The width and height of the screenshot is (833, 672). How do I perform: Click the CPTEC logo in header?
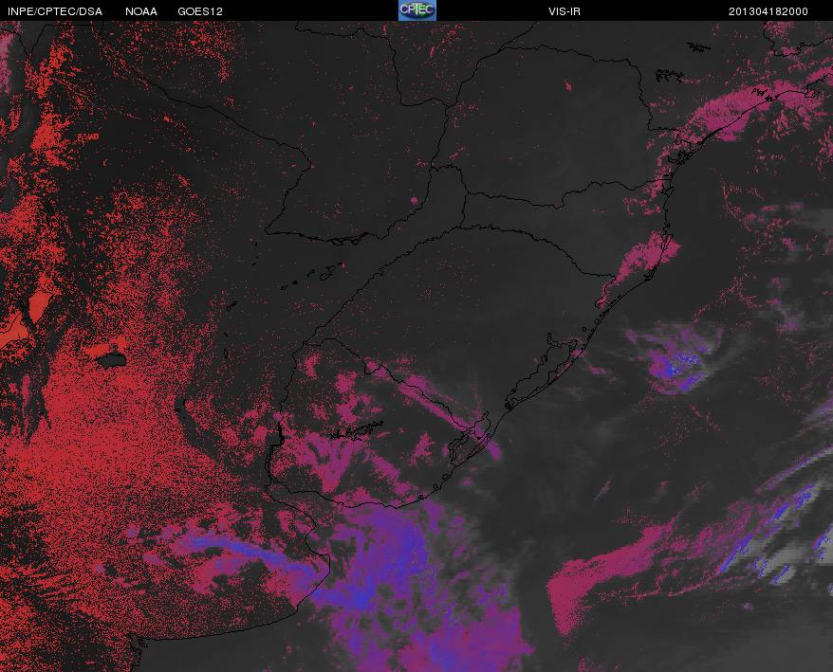(417, 10)
